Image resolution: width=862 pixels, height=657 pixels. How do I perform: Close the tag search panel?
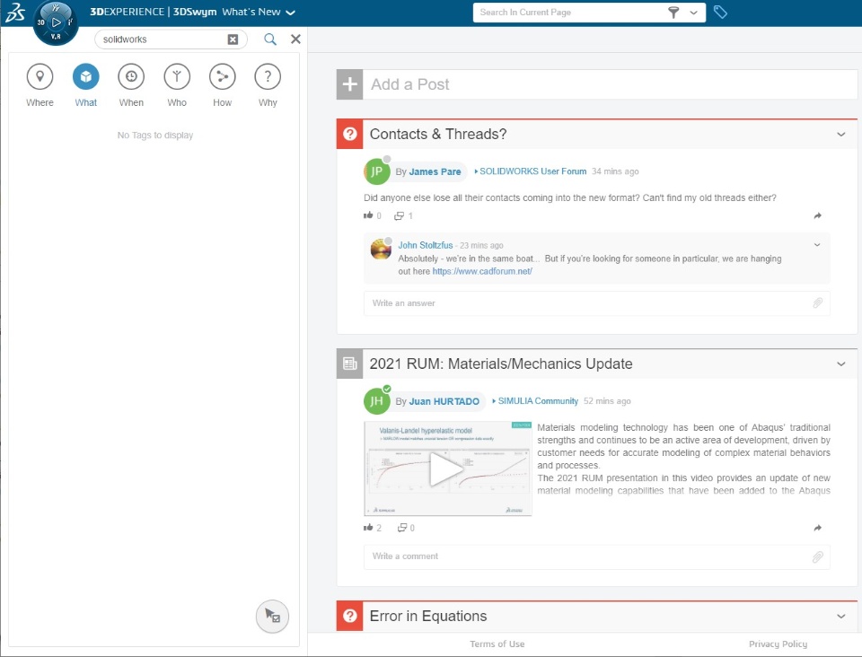295,39
